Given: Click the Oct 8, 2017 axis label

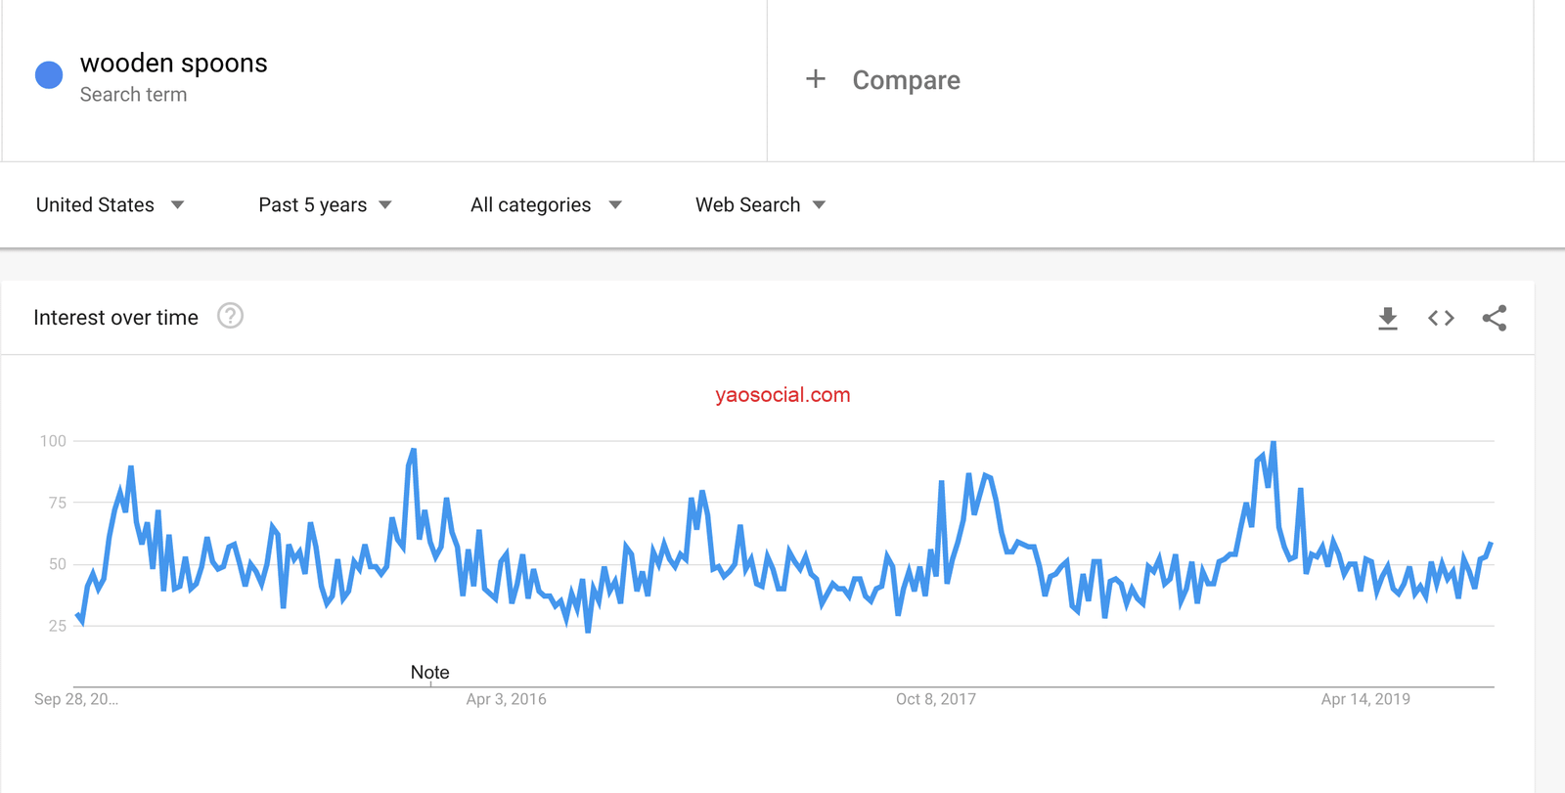Looking at the screenshot, I should click(x=935, y=699).
